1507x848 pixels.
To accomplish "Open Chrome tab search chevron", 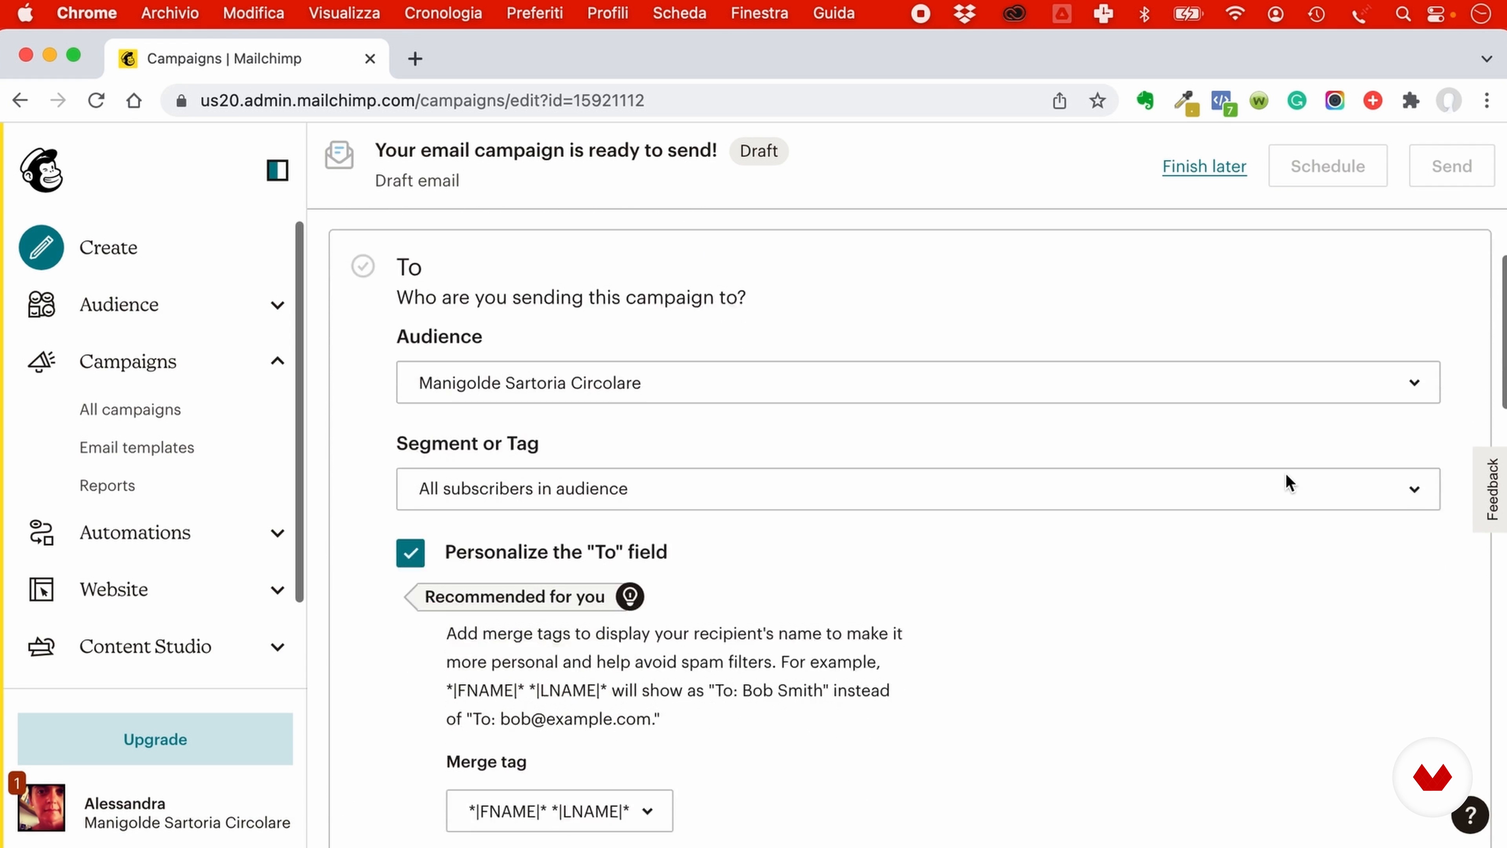I will [1487, 58].
